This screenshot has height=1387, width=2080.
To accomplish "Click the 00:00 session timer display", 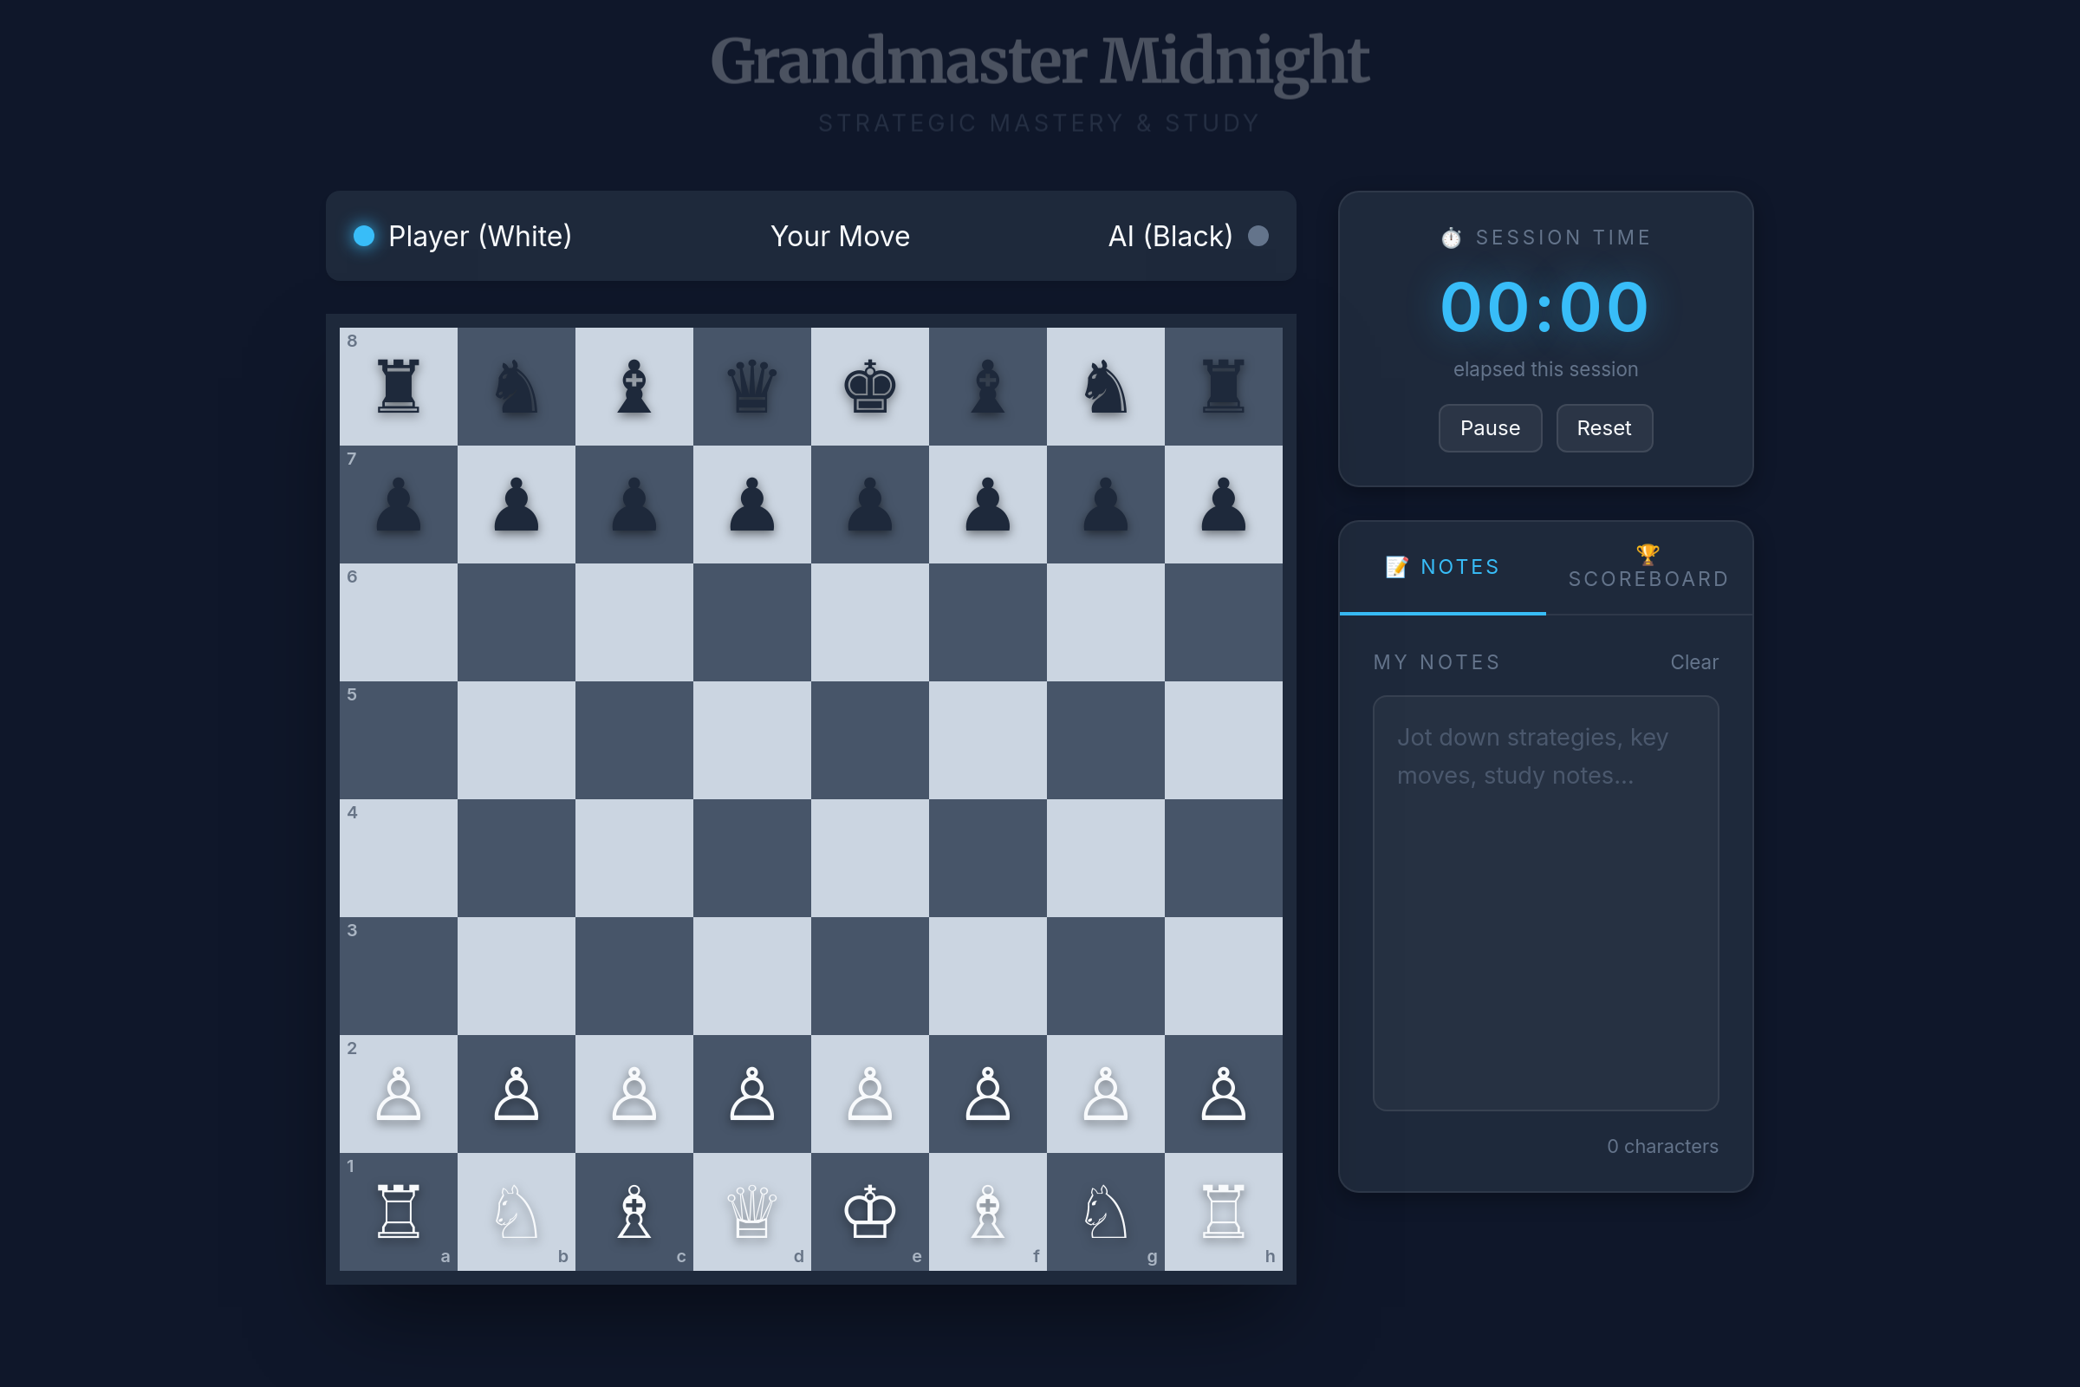I will [x=1545, y=308].
